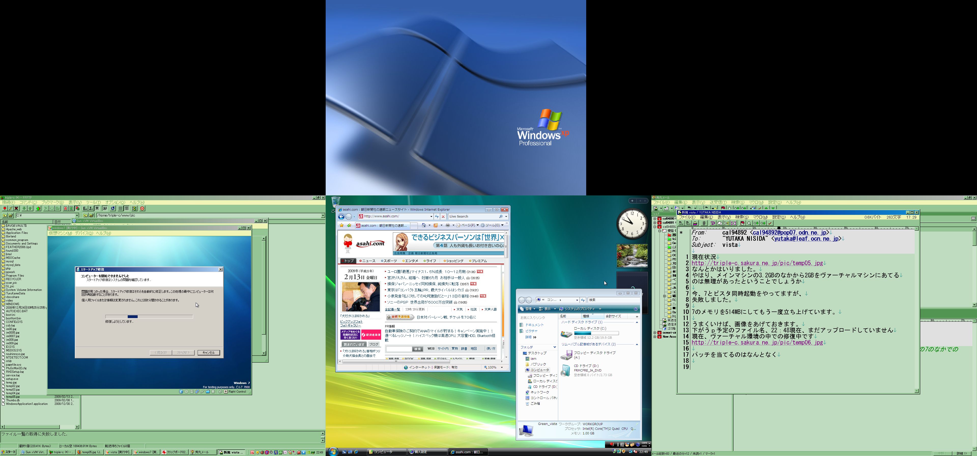
Task: Select ASCII transfer mode A icon in FFFTP
Action: [x=66, y=208]
